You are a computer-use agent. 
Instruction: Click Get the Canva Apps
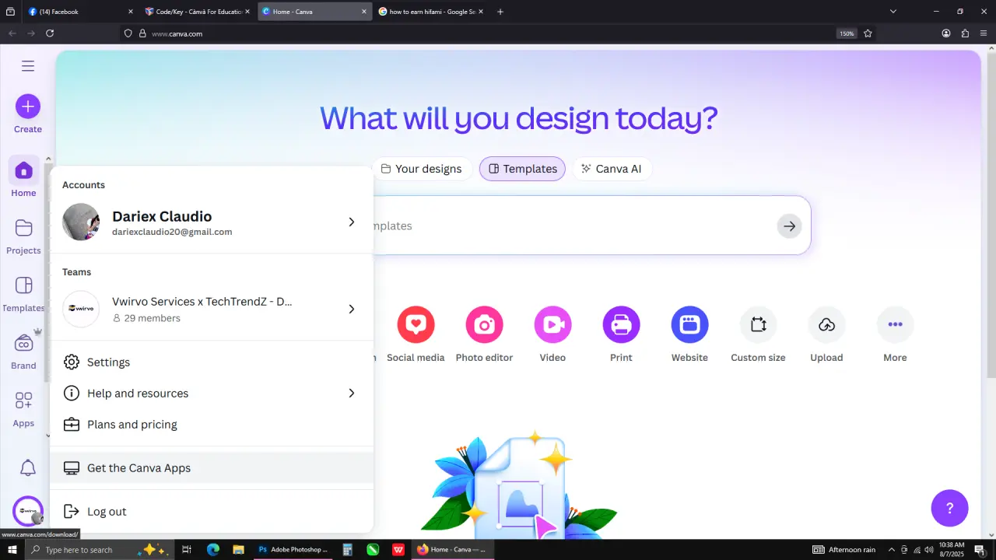[x=212, y=468]
